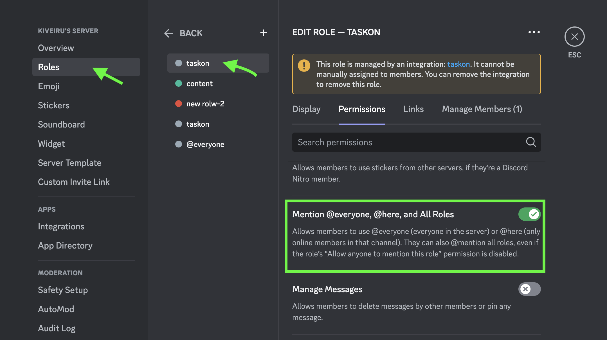Click the EDIT ROLE — TASKON heading
Screen dimensions: 607x340
point(336,32)
